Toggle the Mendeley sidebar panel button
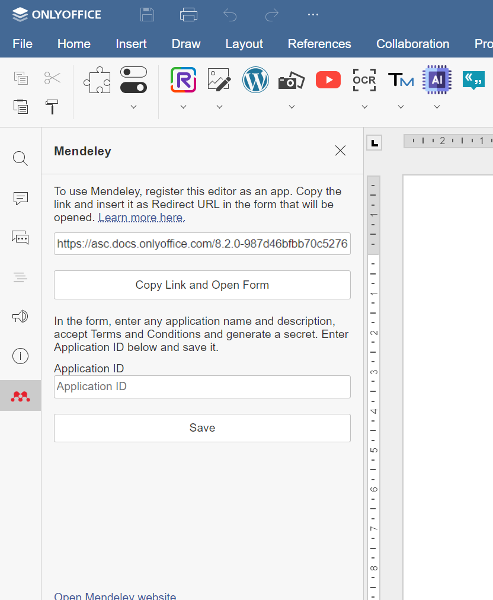Screen dimensions: 493x600 (21, 396)
